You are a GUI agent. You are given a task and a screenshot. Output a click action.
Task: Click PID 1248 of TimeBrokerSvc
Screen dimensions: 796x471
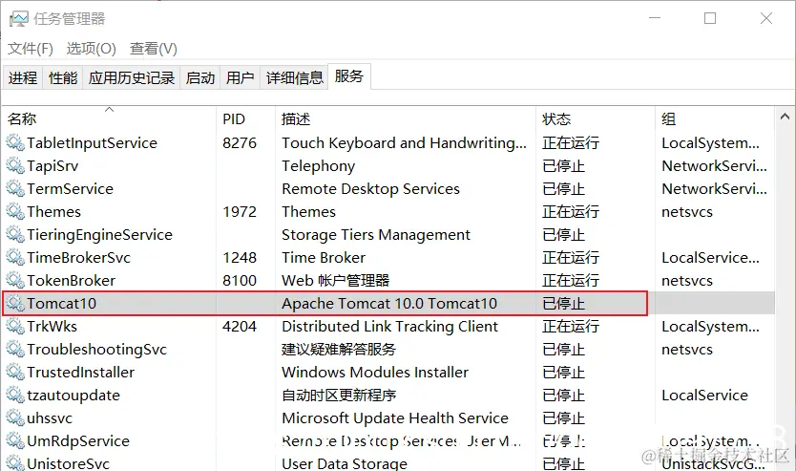pyautogui.click(x=240, y=258)
